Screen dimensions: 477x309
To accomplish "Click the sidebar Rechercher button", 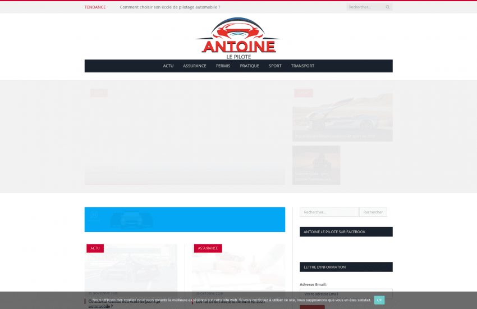I will click(373, 212).
